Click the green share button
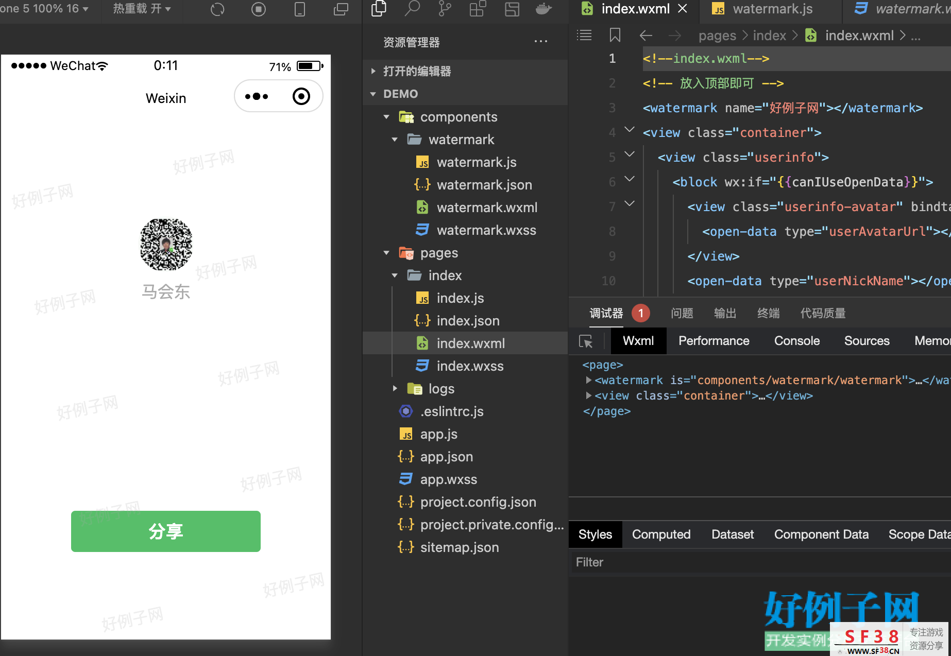The width and height of the screenshot is (951, 656). coord(166,531)
